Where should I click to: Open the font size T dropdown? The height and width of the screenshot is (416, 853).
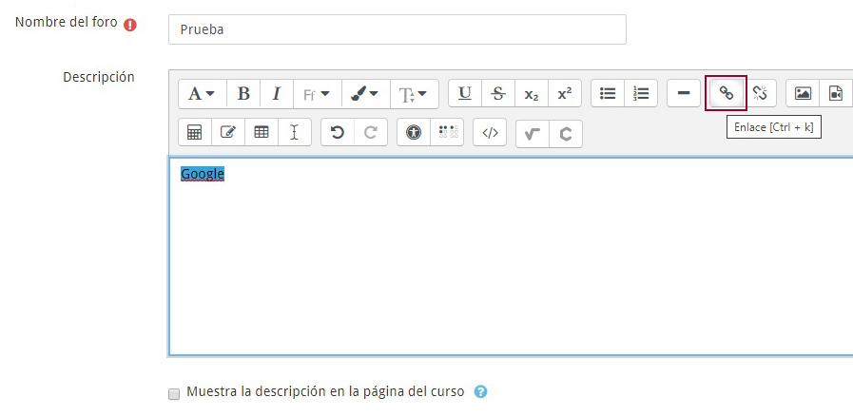414,94
